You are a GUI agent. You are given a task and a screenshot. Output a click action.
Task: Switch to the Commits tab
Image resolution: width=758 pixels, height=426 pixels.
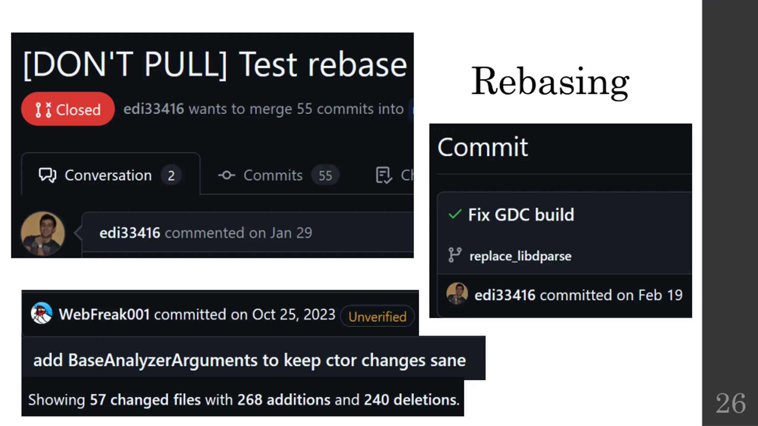coord(278,175)
